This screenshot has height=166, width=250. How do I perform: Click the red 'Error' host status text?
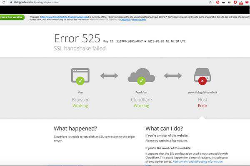202,106
